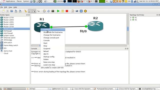This screenshot has width=160, height=90.
Task: Choose Start in the context menu
Action: 53,43
